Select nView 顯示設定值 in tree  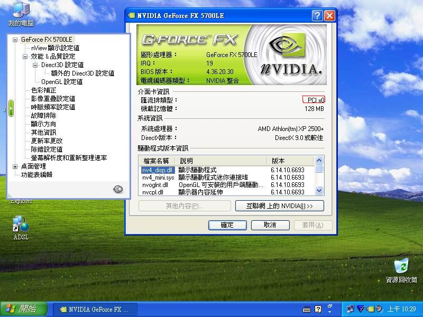pos(56,48)
